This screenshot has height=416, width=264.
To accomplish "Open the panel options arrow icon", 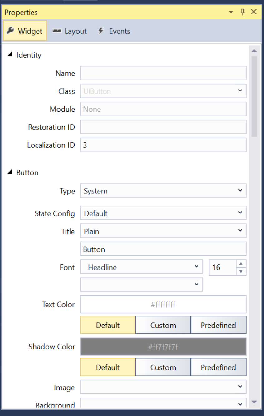I will (x=231, y=12).
